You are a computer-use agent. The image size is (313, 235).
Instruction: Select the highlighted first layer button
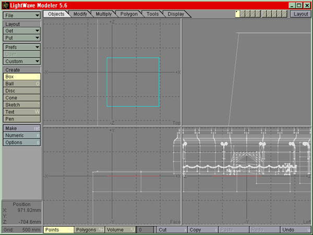[x=237, y=14]
